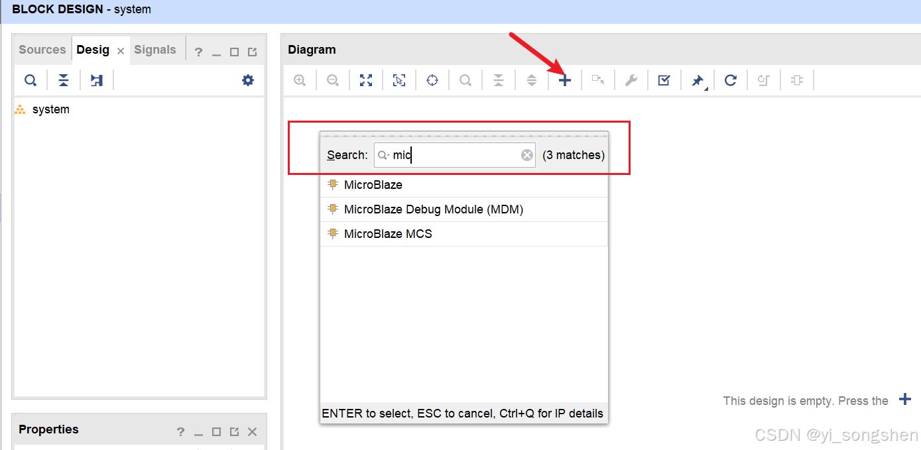Click the Zoom Fit icon in Diagram toolbar

366,80
